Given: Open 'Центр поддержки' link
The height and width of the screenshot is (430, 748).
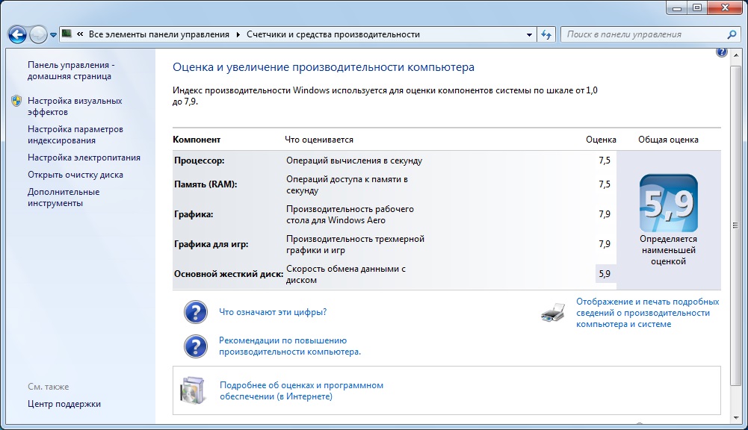Looking at the screenshot, I should point(64,404).
